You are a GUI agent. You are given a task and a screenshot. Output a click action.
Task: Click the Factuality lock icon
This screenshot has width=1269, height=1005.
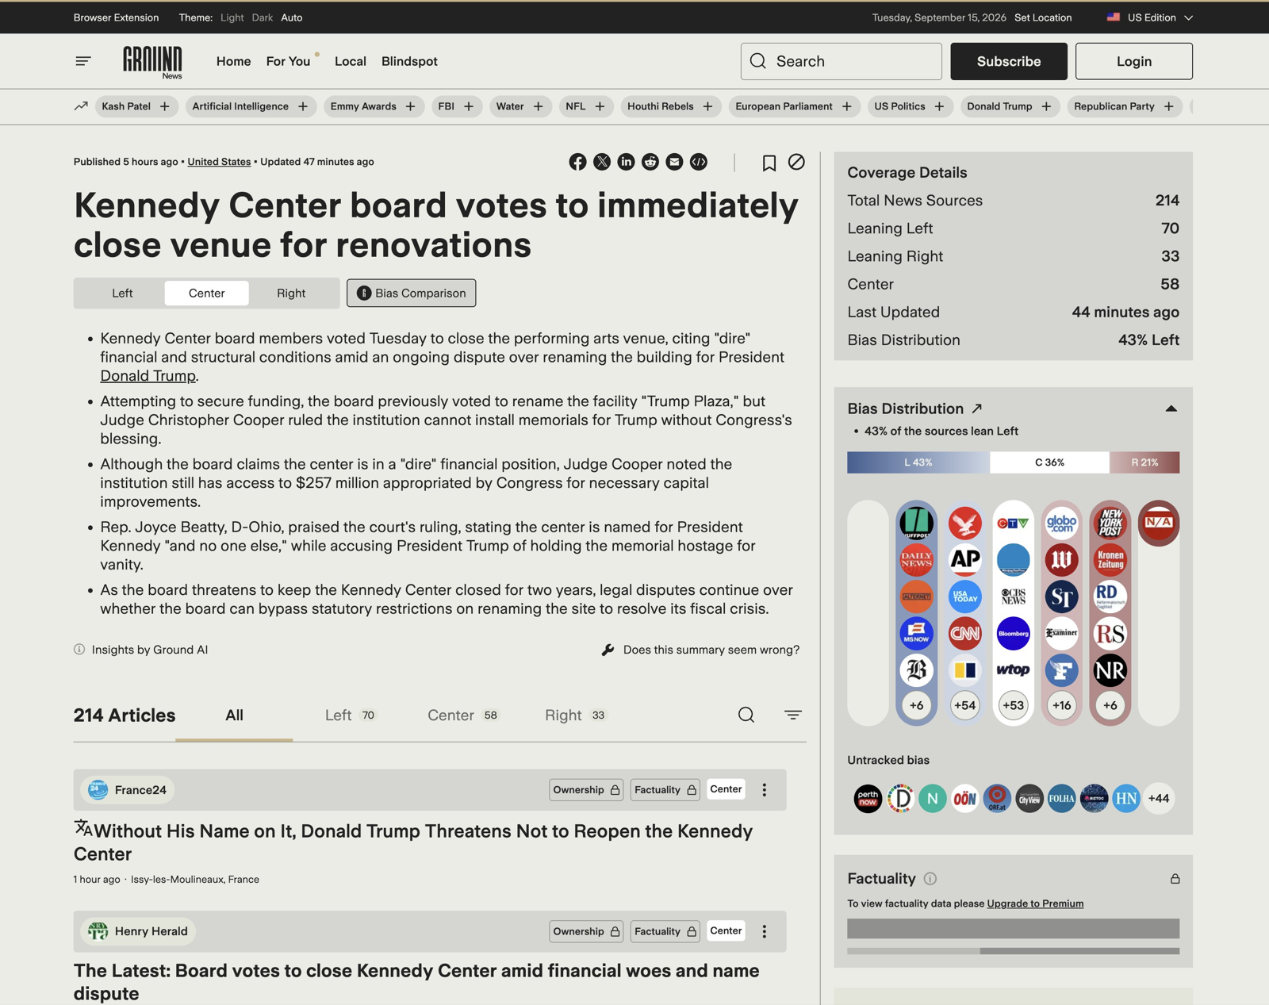pos(1175,879)
